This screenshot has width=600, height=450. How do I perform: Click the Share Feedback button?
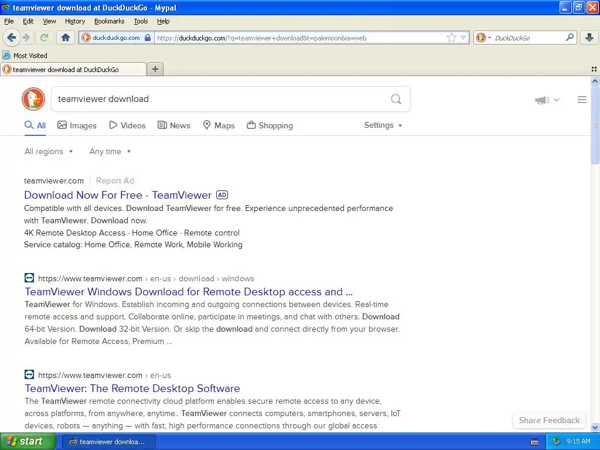click(549, 420)
